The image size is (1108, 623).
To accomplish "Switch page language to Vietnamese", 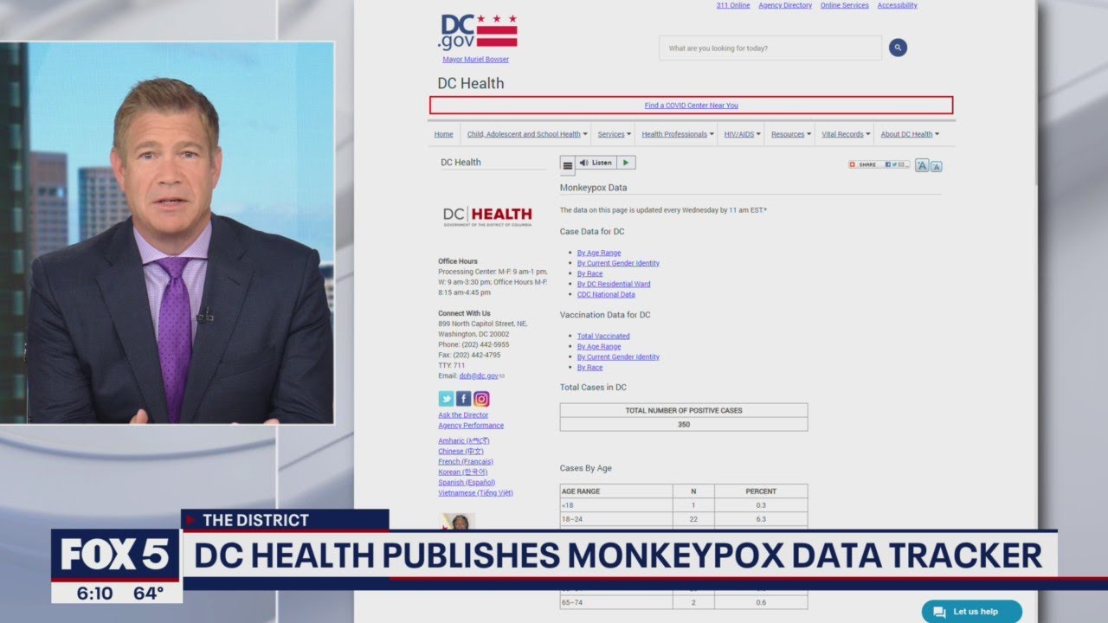I will (475, 493).
